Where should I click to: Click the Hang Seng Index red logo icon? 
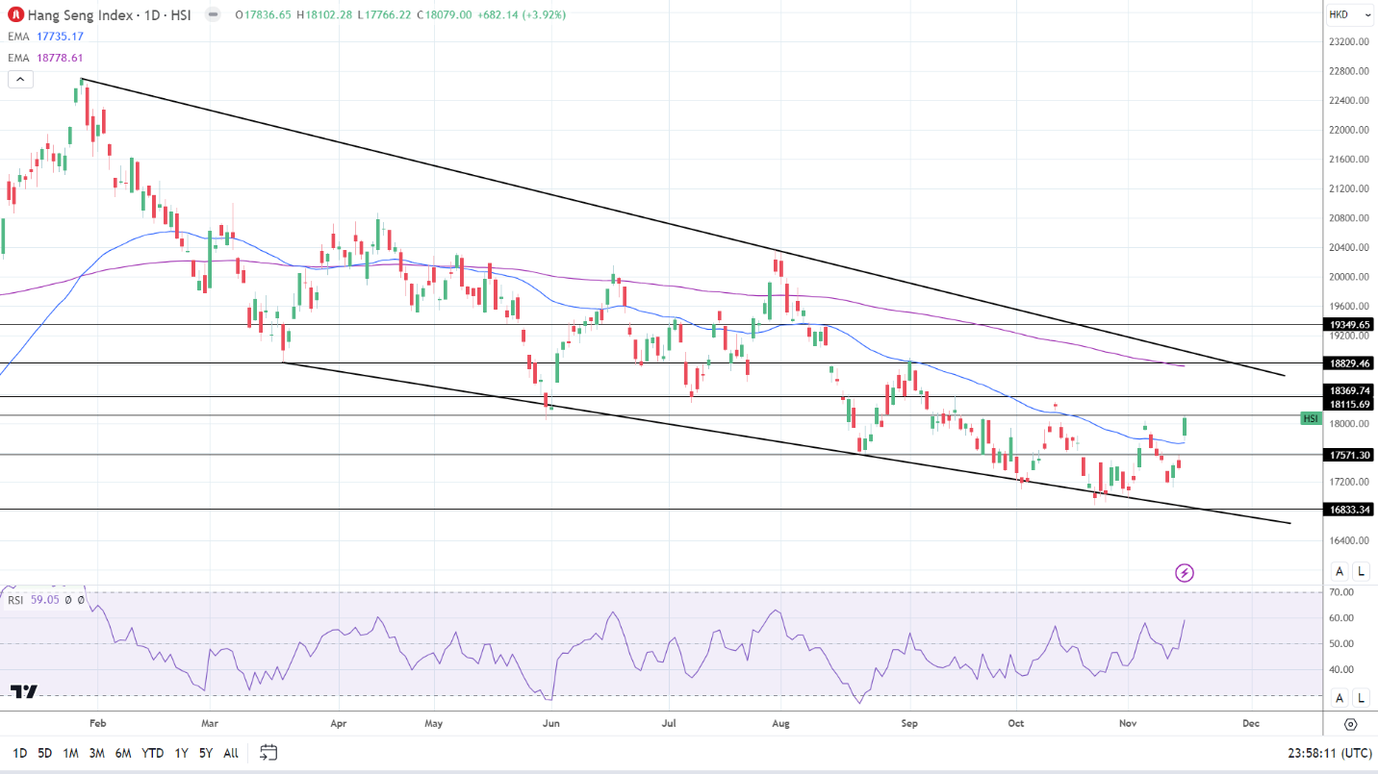pos(15,15)
